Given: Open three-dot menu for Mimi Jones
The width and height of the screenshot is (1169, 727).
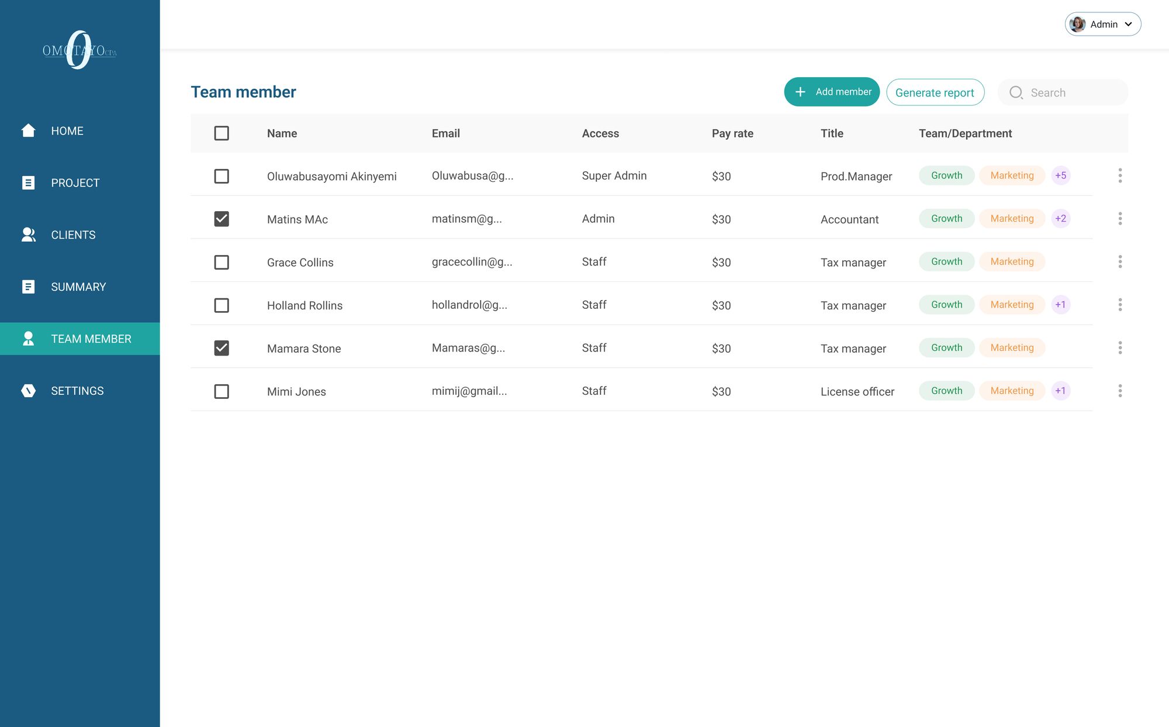Looking at the screenshot, I should pos(1120,391).
